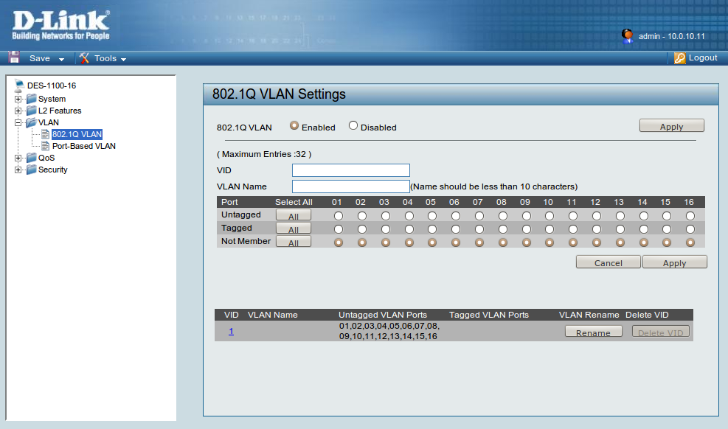This screenshot has width=728, height=429.
Task: Set port 12 to Tagged
Action: [x=597, y=229]
